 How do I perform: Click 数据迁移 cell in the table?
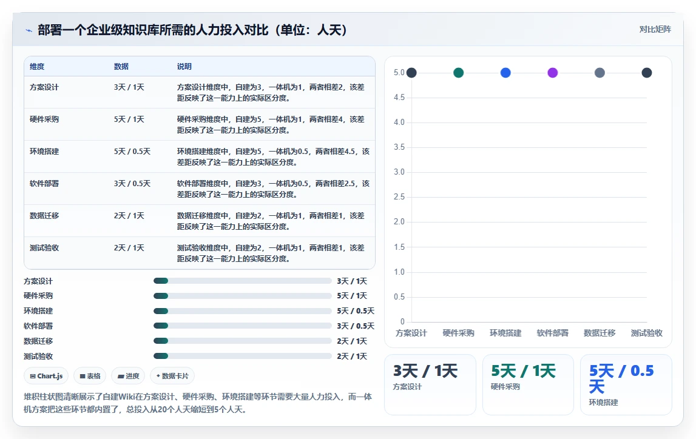[44, 216]
